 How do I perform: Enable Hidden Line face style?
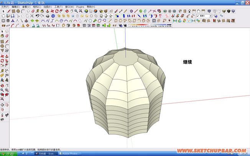click(219, 11)
